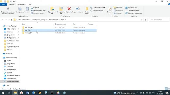Click the Копировать clipboard button
170x95 pixels.
click(x=20, y=10)
